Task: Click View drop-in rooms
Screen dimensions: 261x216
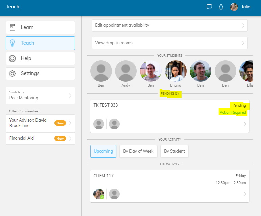Action: coord(170,43)
